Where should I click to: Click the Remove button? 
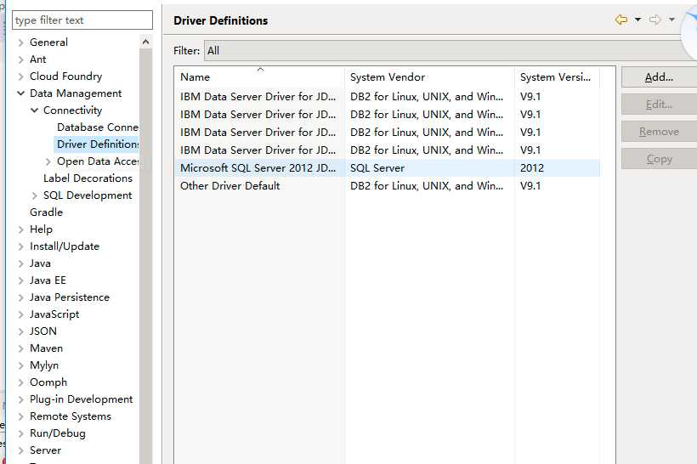(x=659, y=132)
